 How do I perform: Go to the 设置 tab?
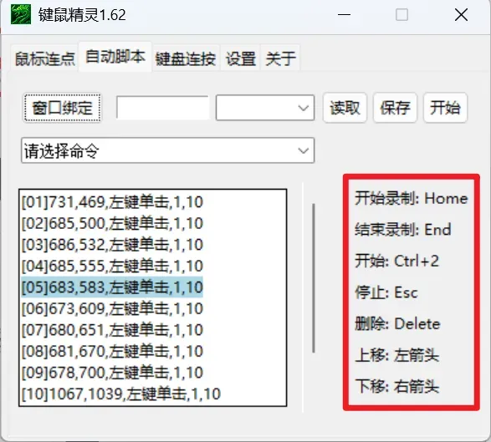241,58
